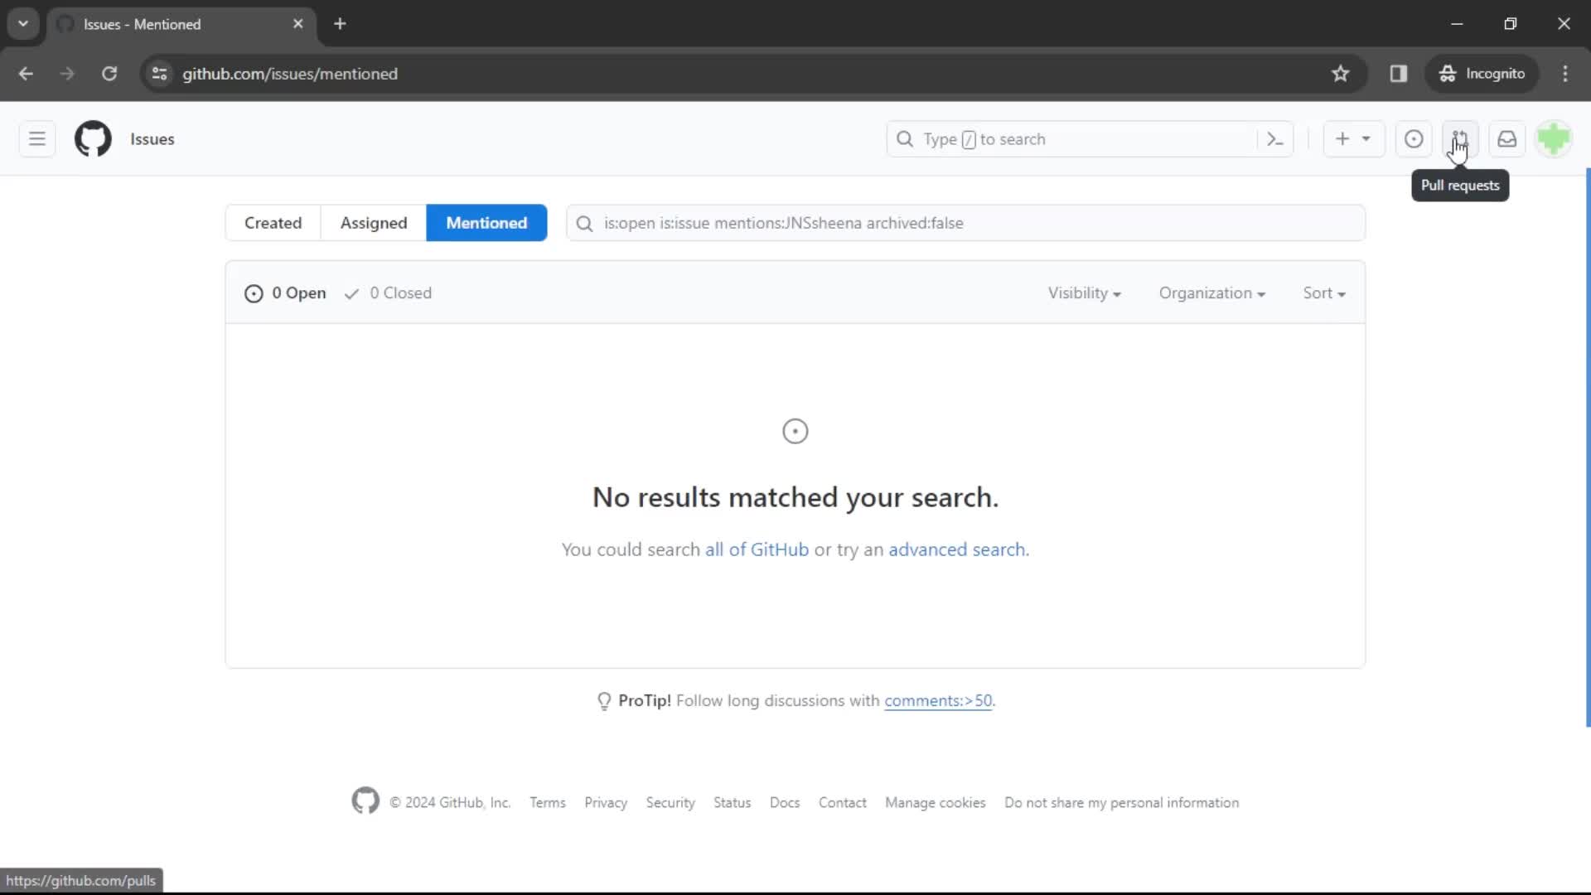This screenshot has height=895, width=1591.
Task: Click the issues search input field
Action: pos(967,222)
